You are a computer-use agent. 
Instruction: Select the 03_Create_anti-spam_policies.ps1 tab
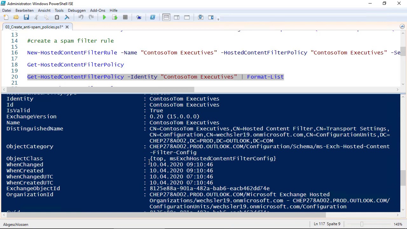point(34,27)
